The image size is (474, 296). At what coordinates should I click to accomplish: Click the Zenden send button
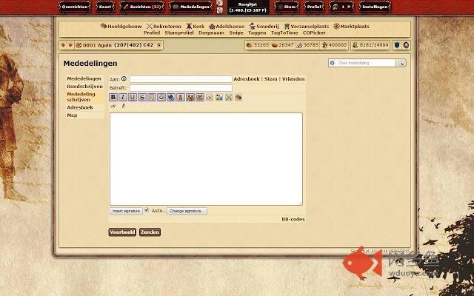pos(150,232)
